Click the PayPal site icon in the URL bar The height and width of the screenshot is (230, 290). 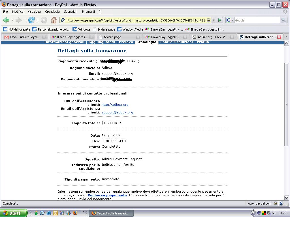(63, 20)
